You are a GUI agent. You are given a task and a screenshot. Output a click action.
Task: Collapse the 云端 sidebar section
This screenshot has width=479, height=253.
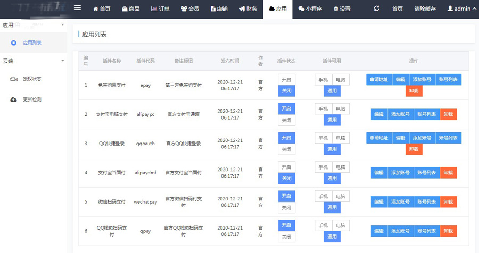click(x=62, y=61)
